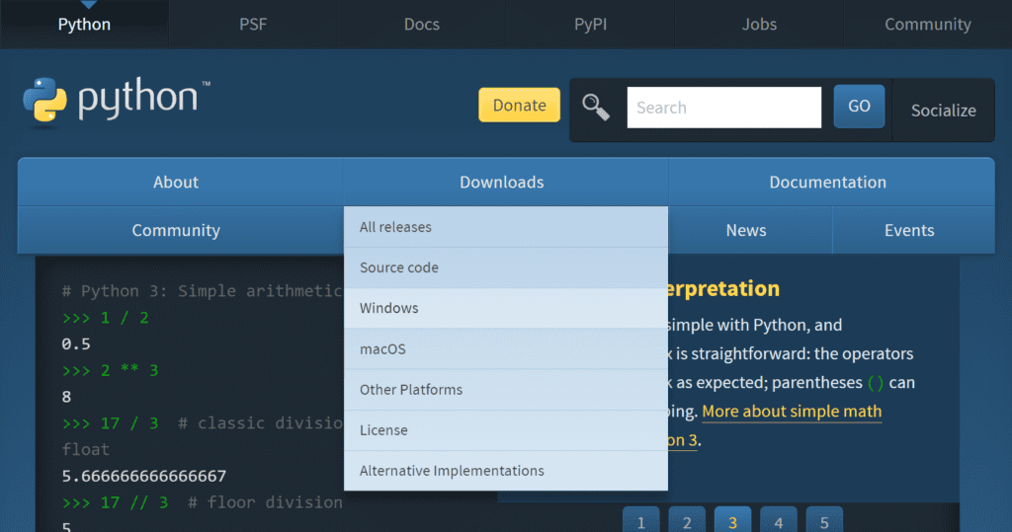1012x532 pixels.
Task: Follow the More about simple math link
Action: pos(792,412)
